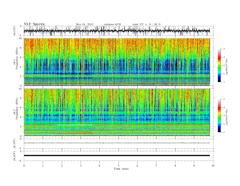Click time axis tick label "10"
Screen dimensions: 240x186
213,166
